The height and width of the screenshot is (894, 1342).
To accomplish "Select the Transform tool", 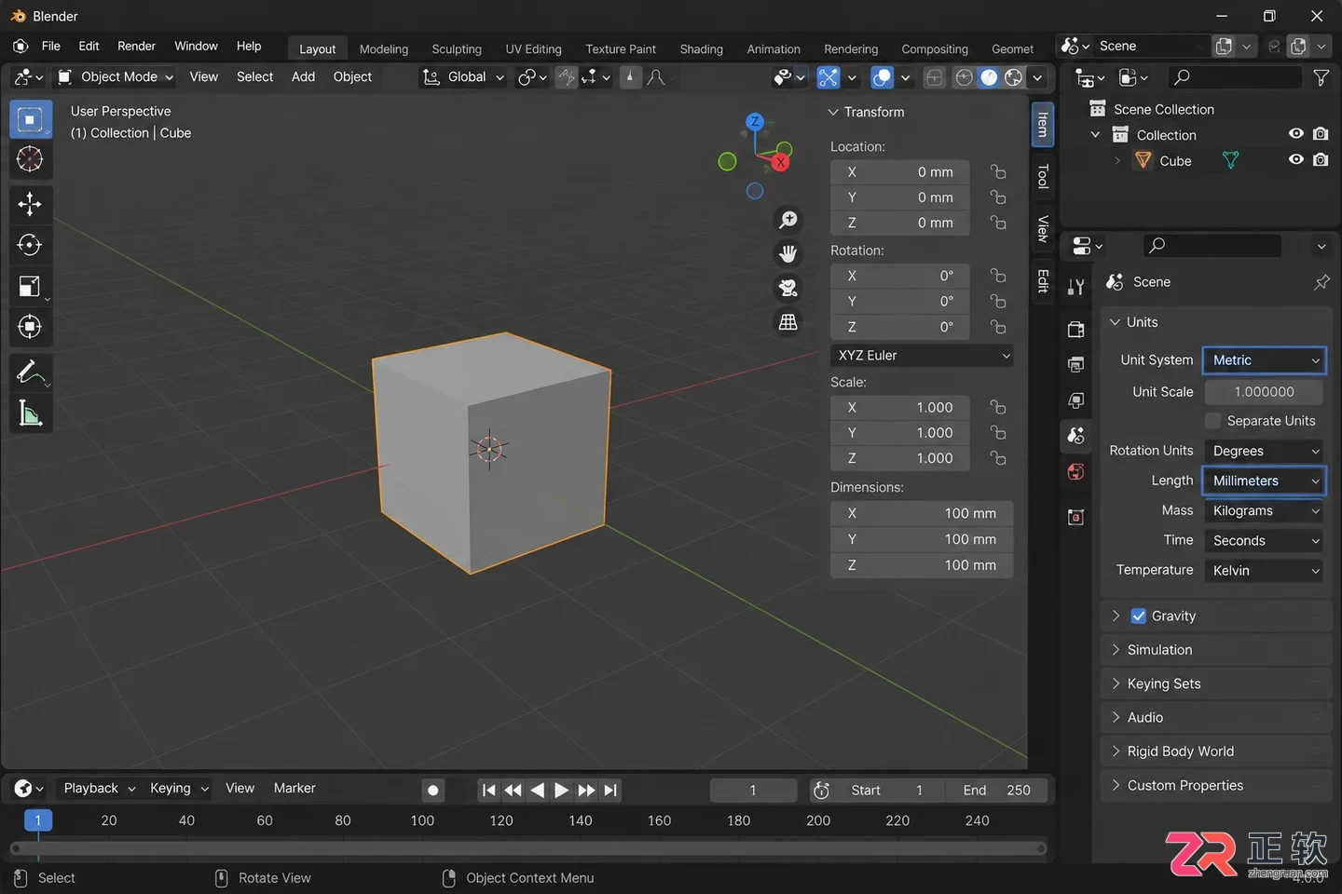I will click(30, 327).
